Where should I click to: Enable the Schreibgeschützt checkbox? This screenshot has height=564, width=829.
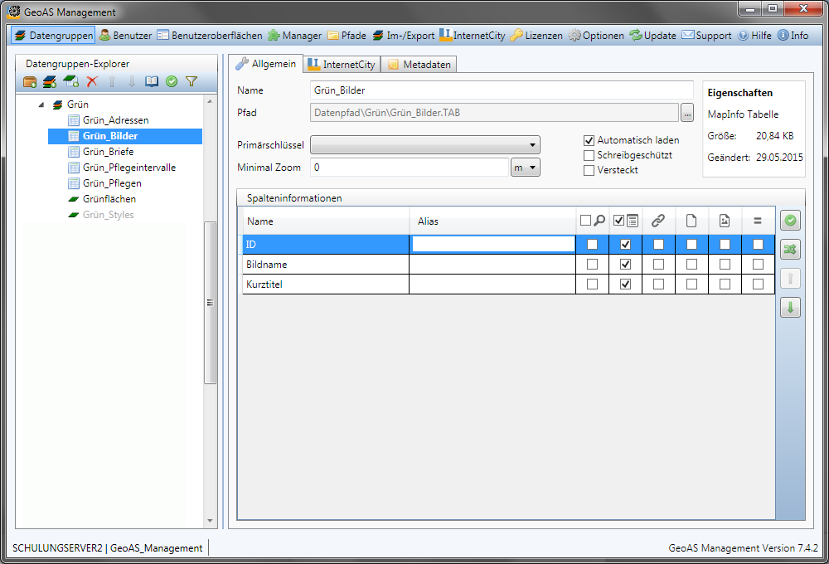coord(589,155)
